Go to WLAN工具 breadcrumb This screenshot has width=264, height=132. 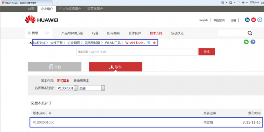[113, 43]
